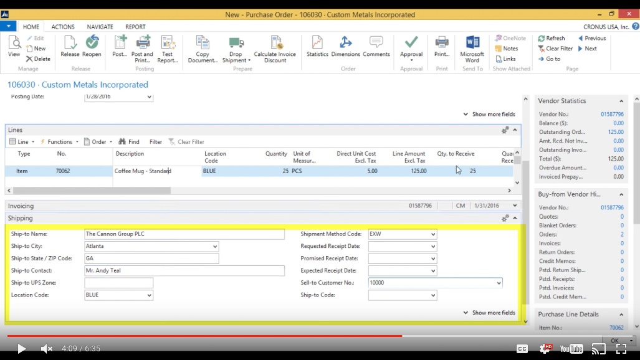
Task: Open order Comments
Action: click(x=376, y=46)
